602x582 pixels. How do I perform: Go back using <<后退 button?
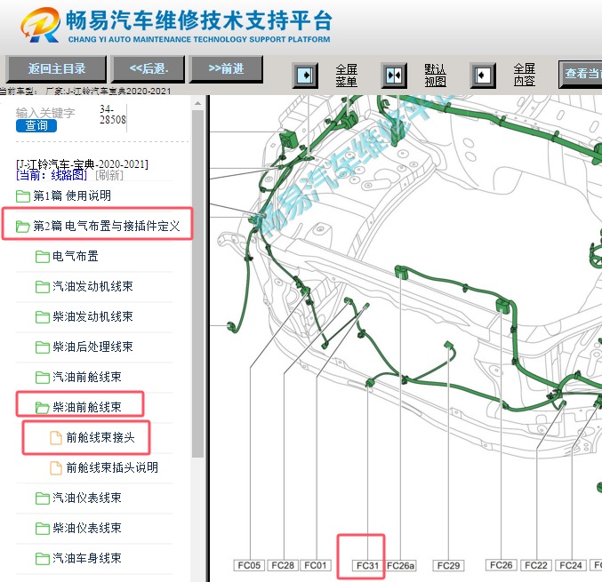pos(148,69)
